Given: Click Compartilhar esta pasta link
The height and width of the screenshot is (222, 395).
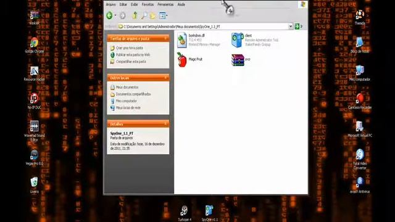Looking at the screenshot, I should (131, 62).
